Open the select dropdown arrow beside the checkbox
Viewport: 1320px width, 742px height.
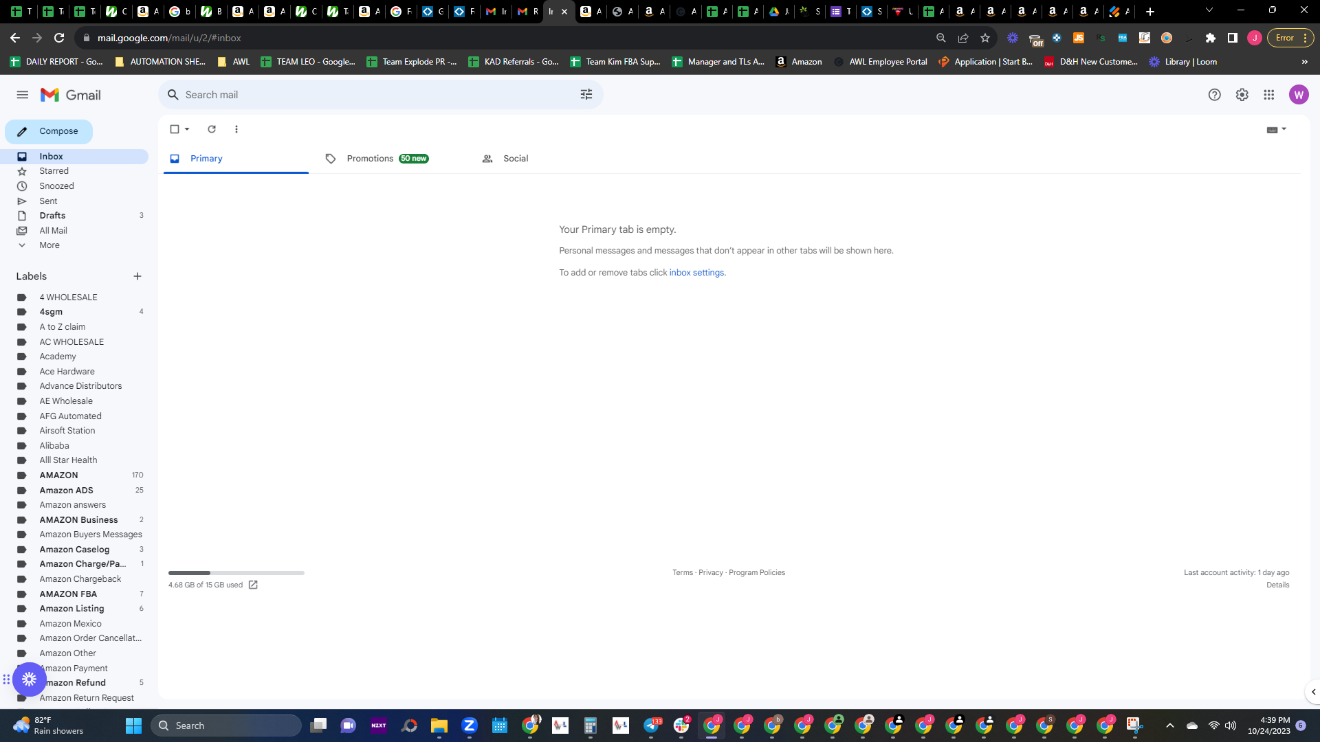[x=187, y=129]
